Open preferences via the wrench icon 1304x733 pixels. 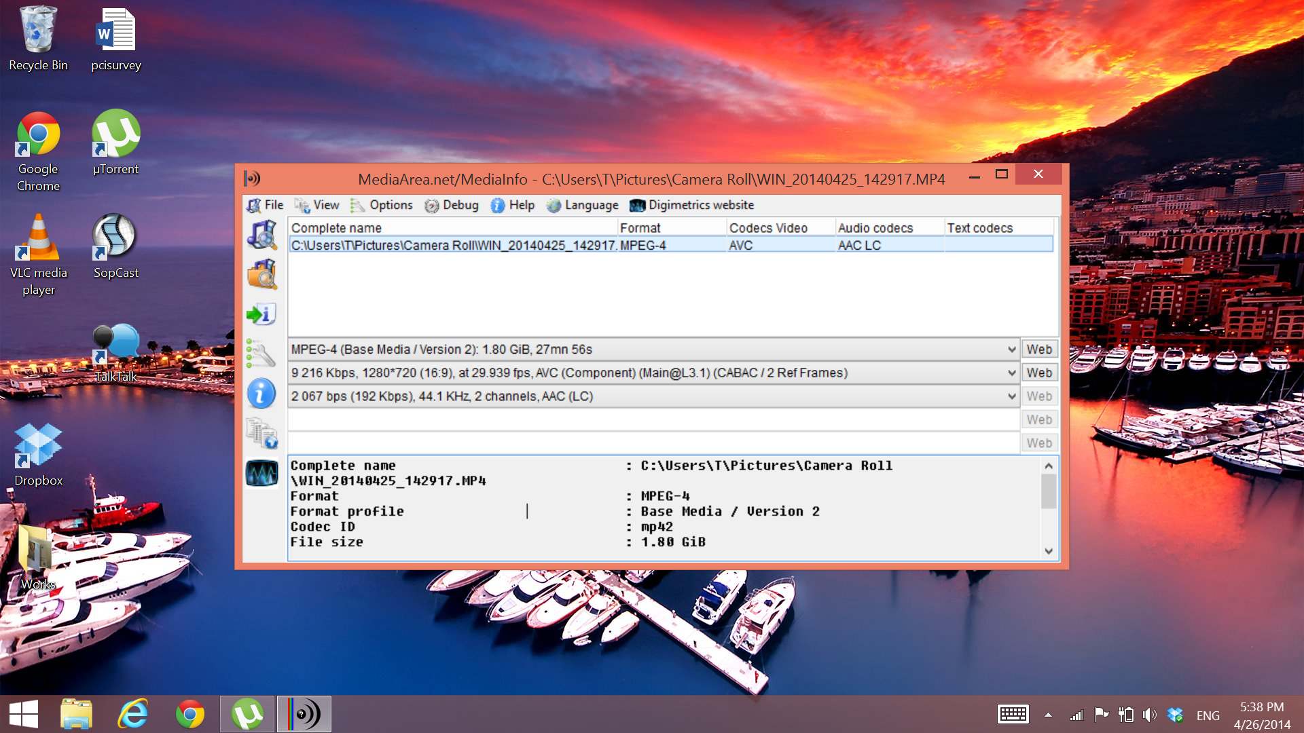(261, 354)
